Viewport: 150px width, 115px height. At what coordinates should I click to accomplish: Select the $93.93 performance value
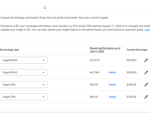point(94,85)
